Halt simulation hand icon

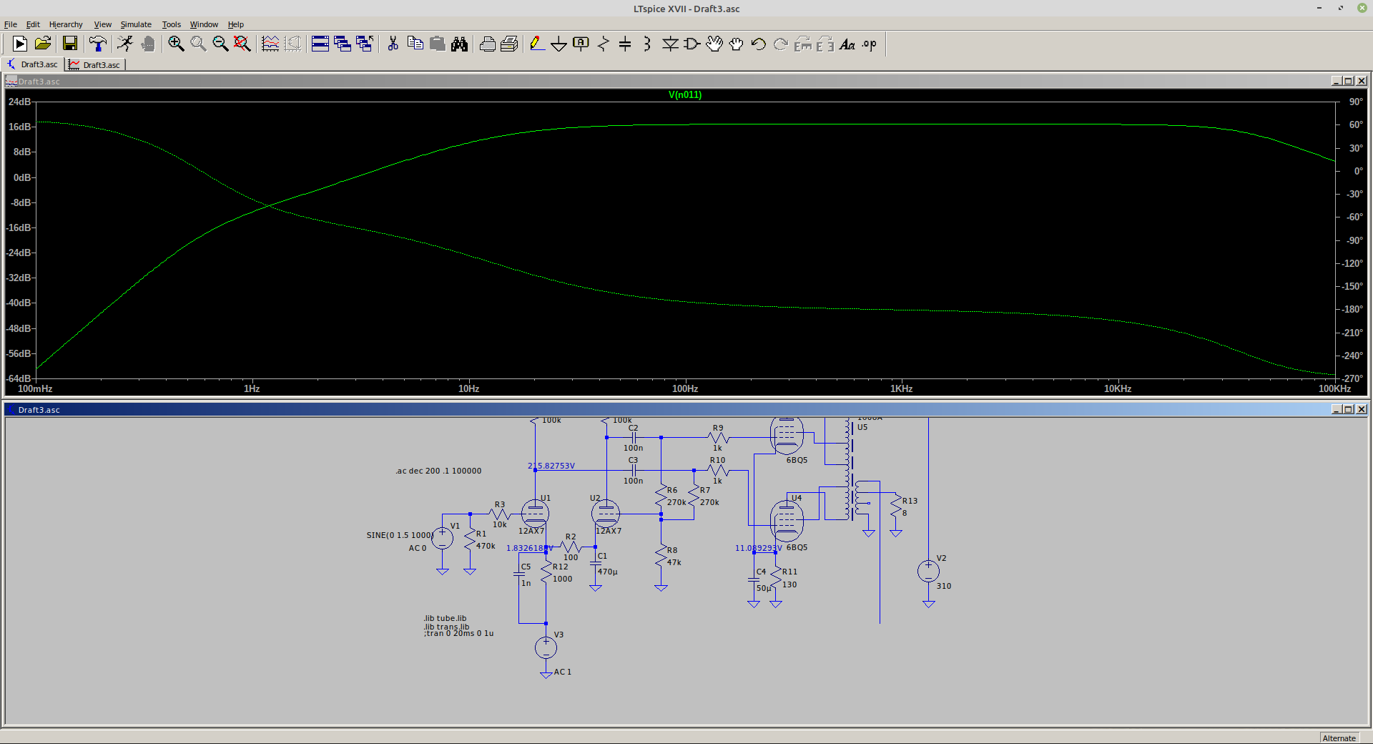point(148,44)
